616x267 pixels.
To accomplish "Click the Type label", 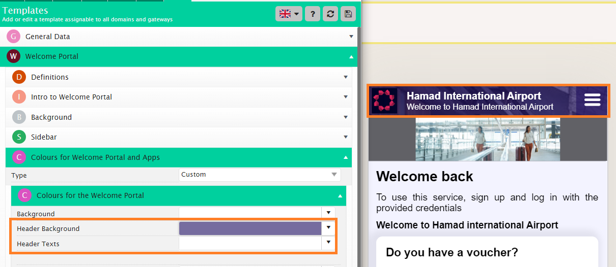I will (19, 175).
